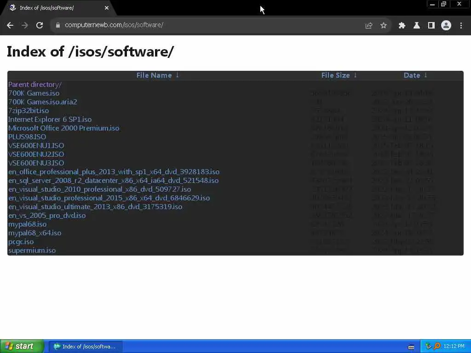Download mypal68.iso
Screen dimensions: 471x353
[27, 224]
